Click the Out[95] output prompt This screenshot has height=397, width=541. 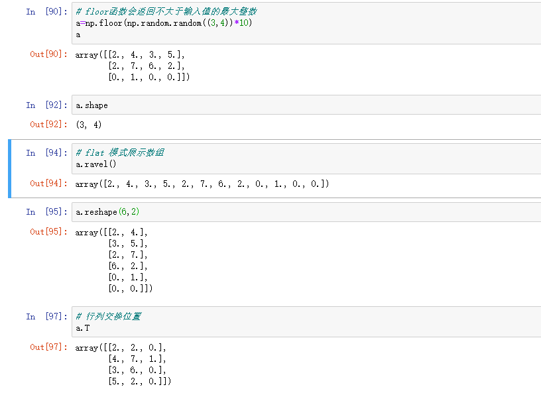click(x=48, y=232)
